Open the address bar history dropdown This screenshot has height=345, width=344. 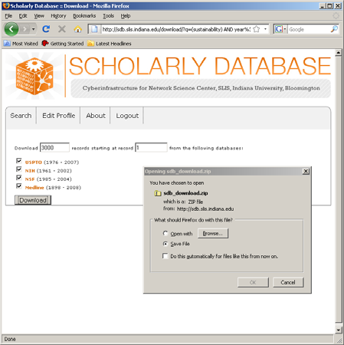[x=265, y=29]
